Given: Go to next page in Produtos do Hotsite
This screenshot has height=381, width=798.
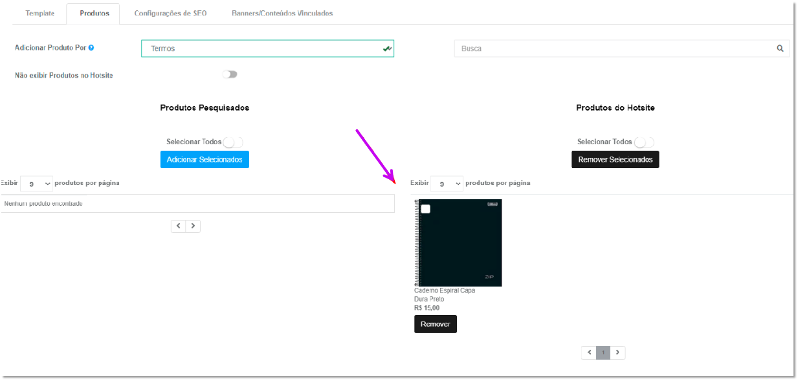Looking at the screenshot, I should (x=617, y=353).
